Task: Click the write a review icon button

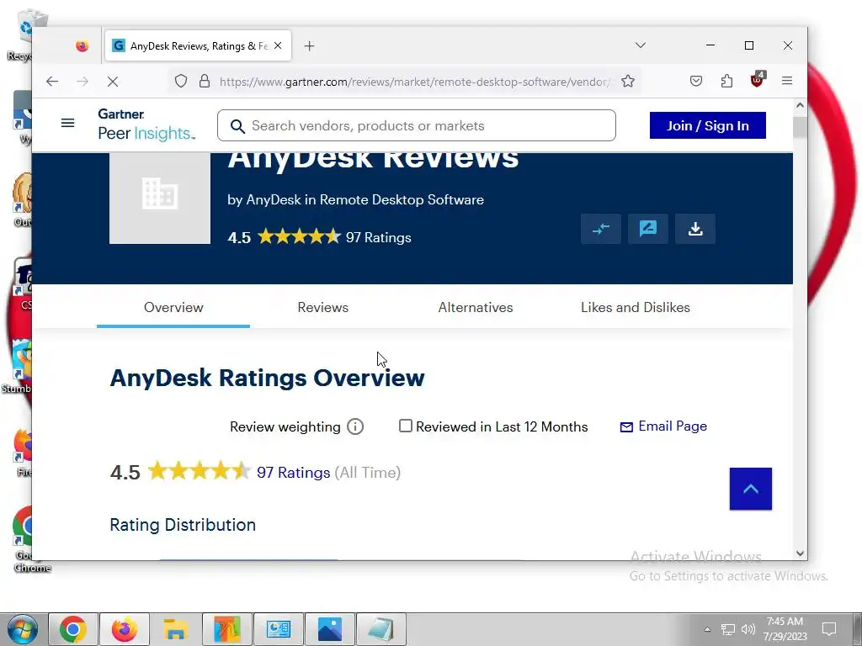Action: pos(648,229)
